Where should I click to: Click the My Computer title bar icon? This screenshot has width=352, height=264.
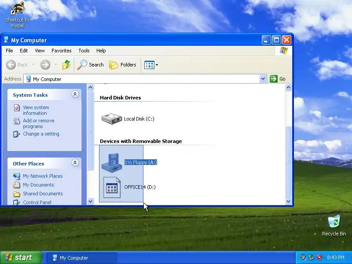pos(6,40)
